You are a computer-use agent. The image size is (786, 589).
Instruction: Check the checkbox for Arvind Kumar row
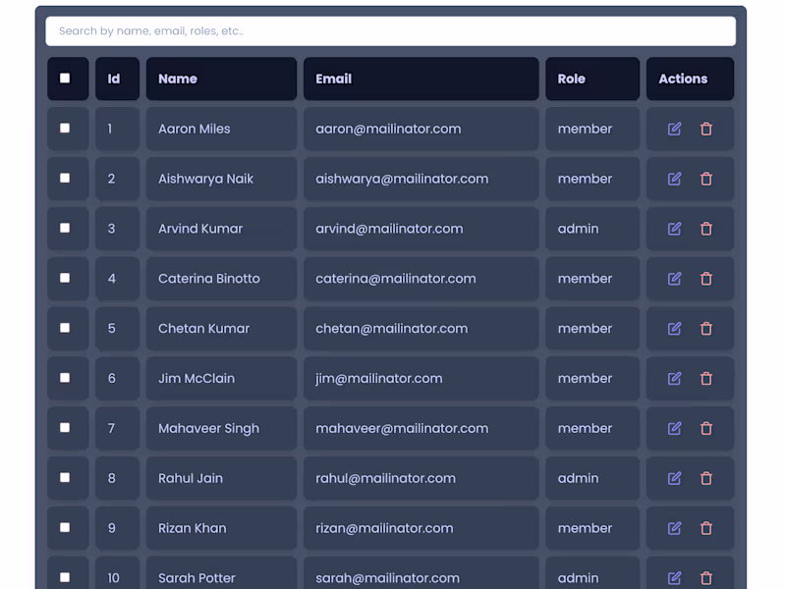tap(67, 229)
